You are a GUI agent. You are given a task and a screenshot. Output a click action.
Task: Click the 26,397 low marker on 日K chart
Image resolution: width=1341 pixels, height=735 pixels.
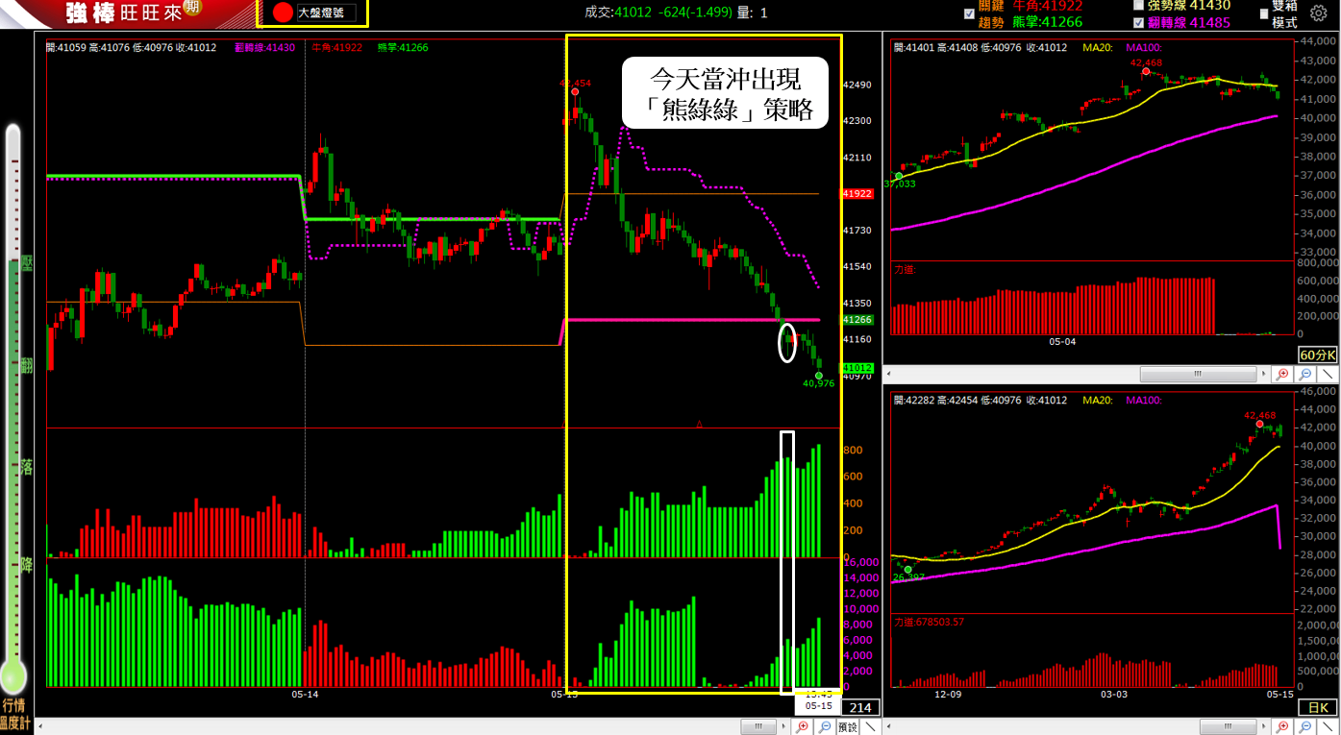(907, 576)
